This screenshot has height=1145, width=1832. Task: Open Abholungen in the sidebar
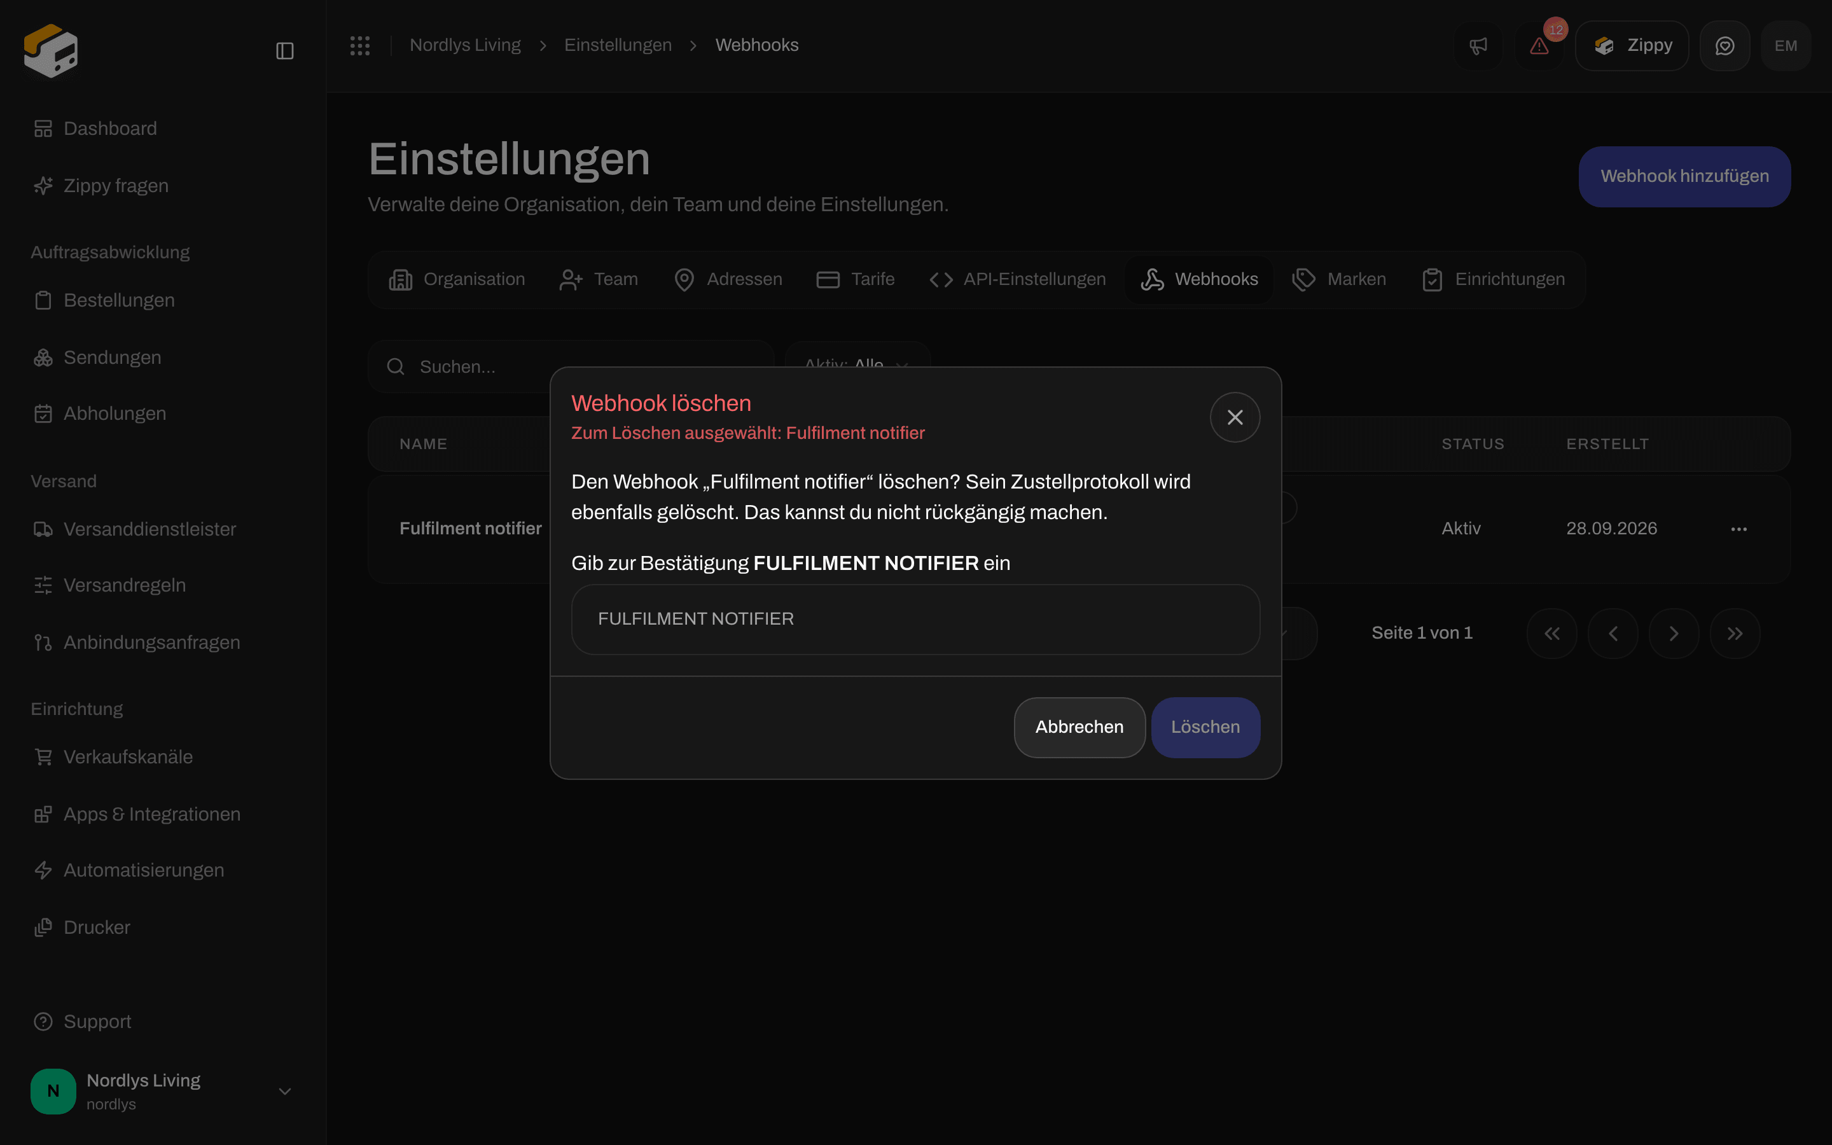[163, 413]
